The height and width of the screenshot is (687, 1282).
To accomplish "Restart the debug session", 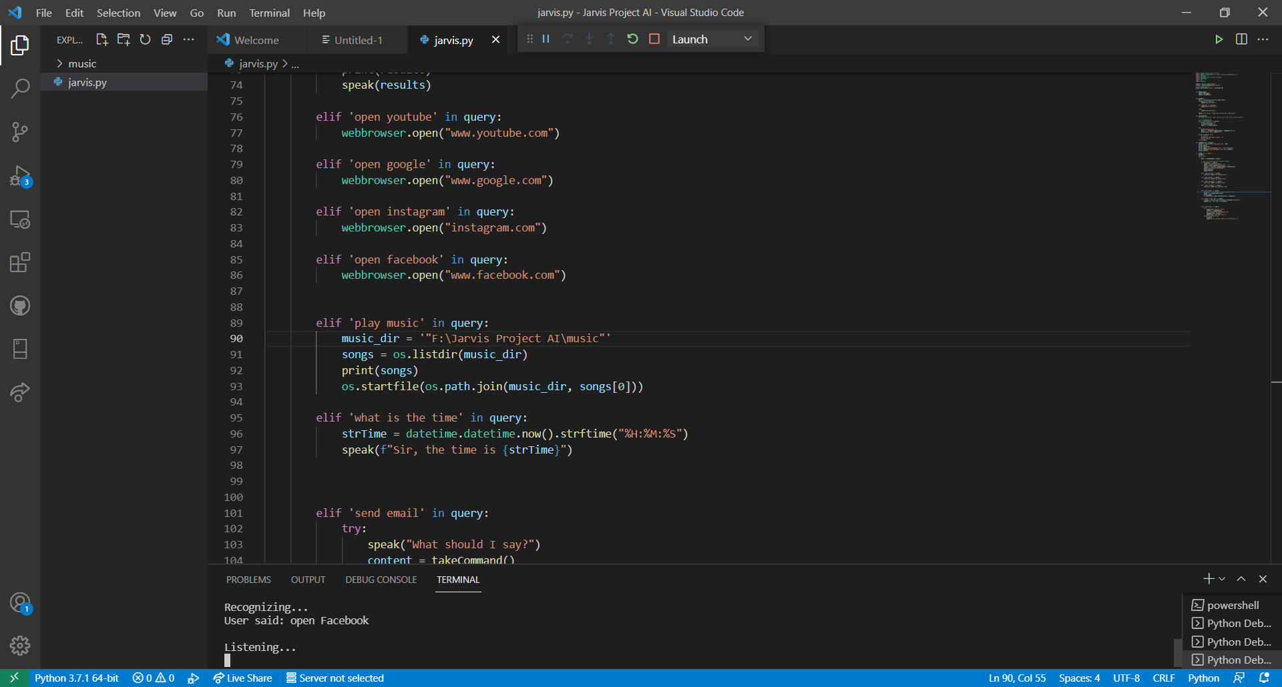I will click(x=632, y=39).
